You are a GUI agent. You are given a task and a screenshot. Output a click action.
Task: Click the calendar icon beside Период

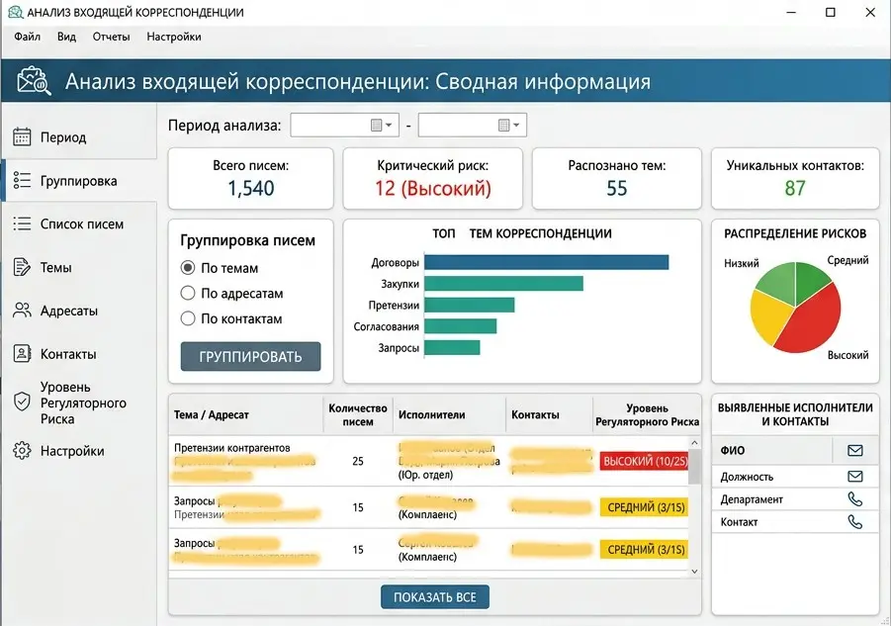point(22,136)
